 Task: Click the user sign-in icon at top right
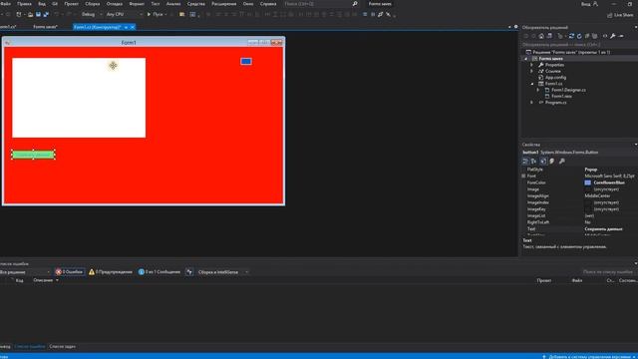point(596,4)
